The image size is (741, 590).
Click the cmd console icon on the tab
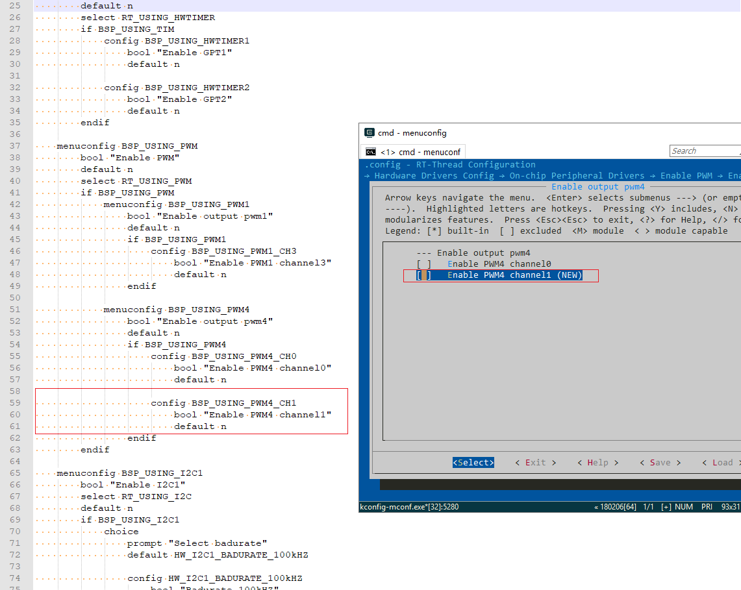pyautogui.click(x=370, y=152)
